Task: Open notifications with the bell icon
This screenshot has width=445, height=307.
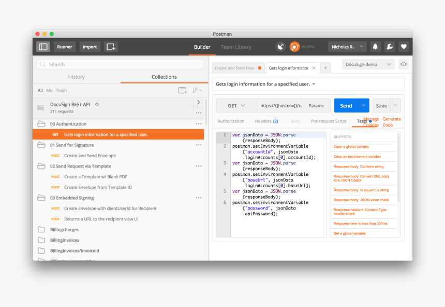Action: pyautogui.click(x=375, y=47)
